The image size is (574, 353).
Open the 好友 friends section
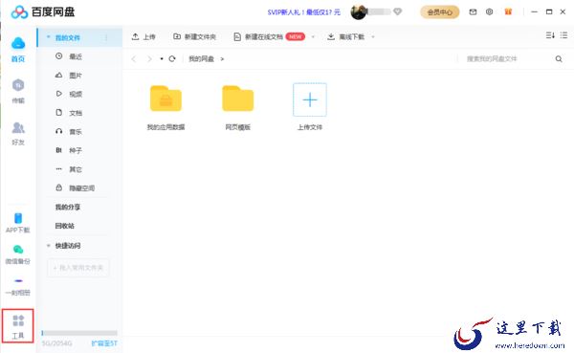point(18,133)
